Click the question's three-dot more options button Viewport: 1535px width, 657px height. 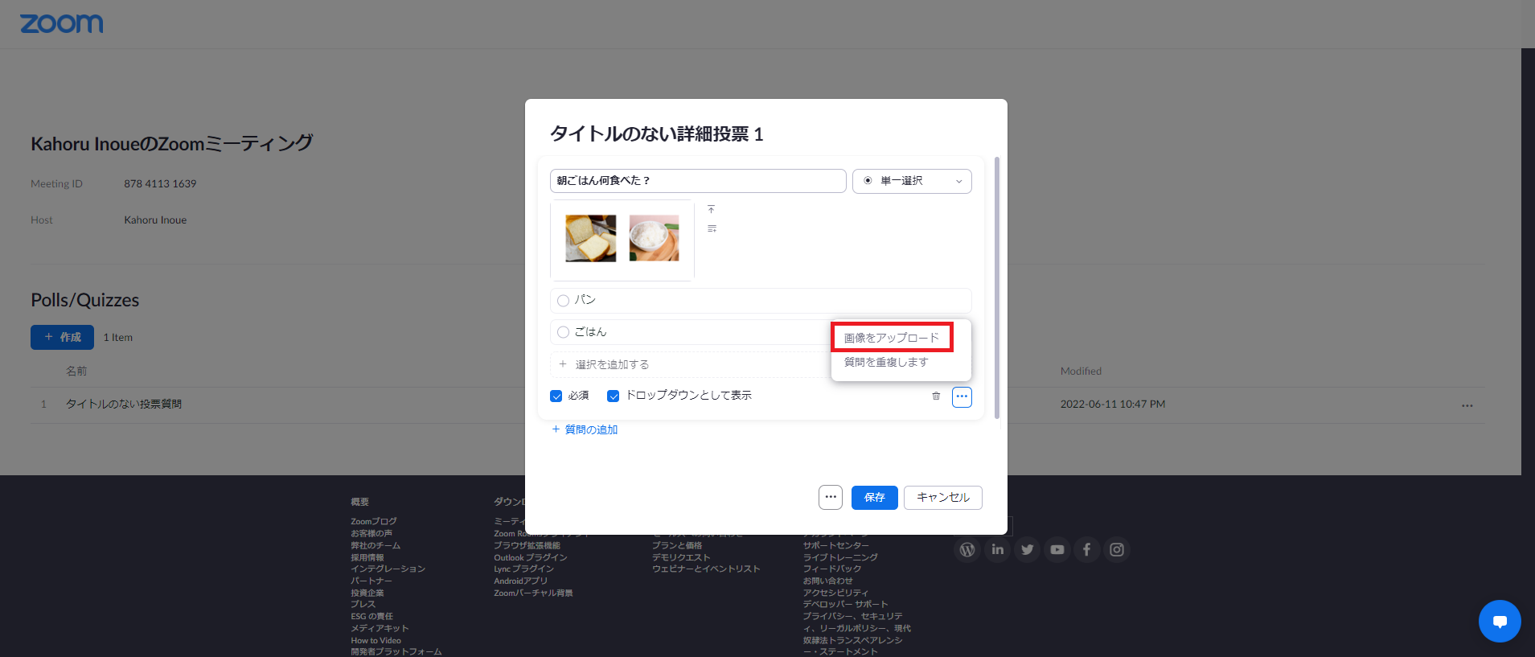tap(962, 396)
